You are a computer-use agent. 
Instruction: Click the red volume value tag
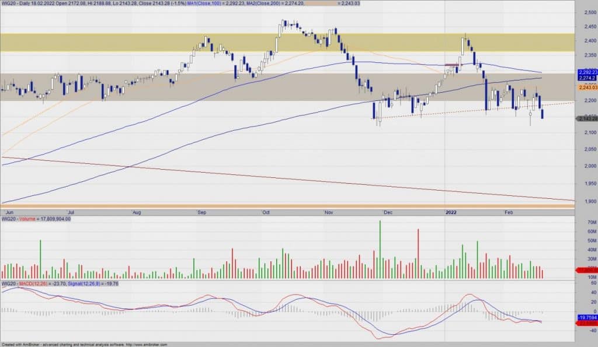[x=586, y=270]
